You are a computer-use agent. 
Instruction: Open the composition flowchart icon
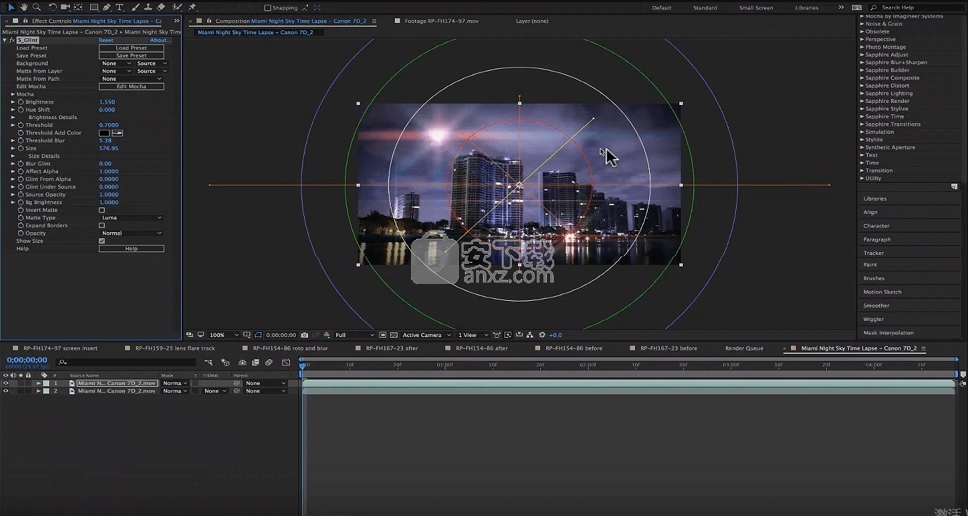pos(530,335)
